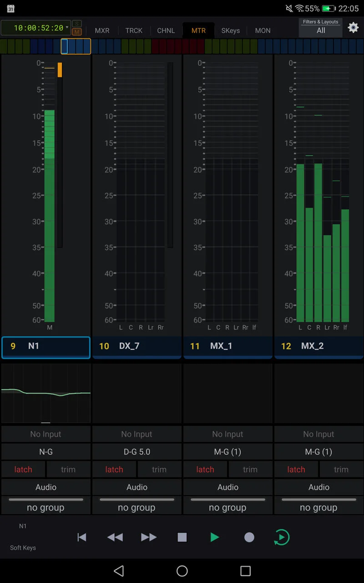Jump to start using skip-back icon
Screen dimensions: 364x583
[82, 537]
